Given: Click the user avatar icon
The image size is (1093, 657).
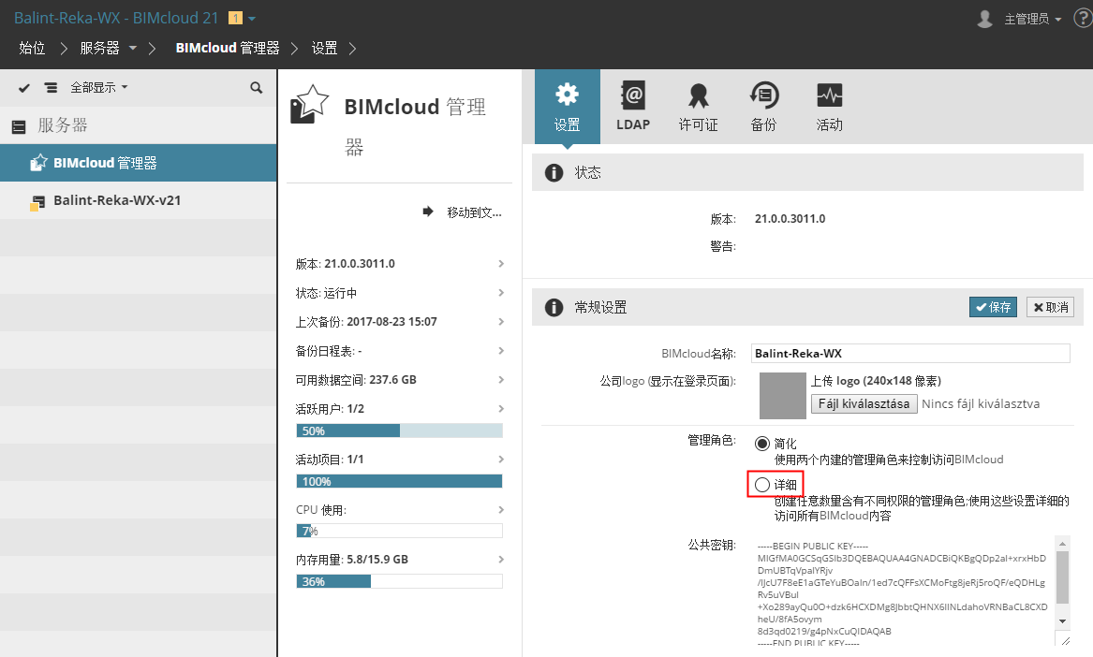Looking at the screenshot, I should [984, 19].
